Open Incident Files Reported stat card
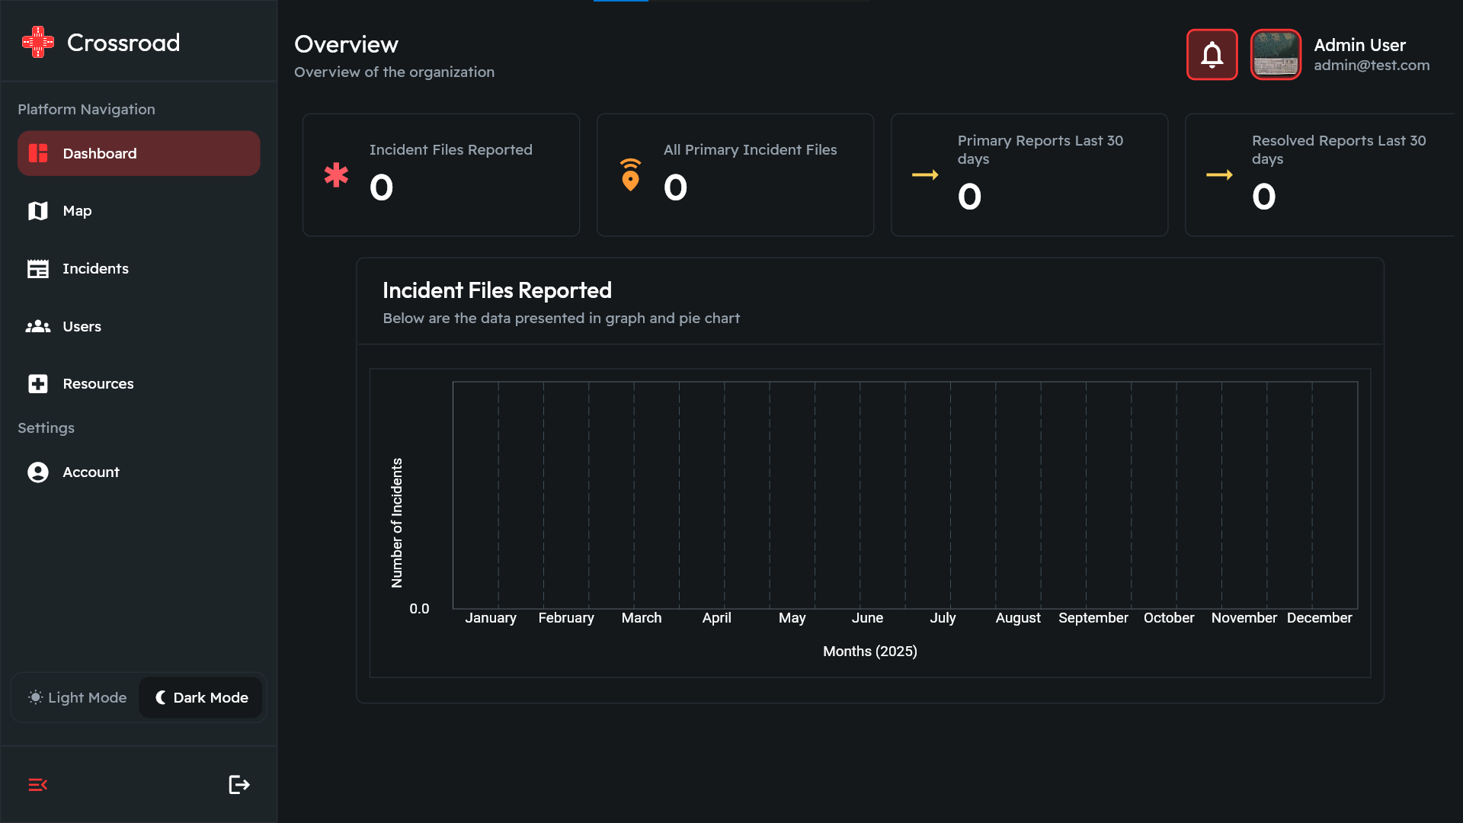Image resolution: width=1463 pixels, height=823 pixels. pyautogui.click(x=440, y=175)
